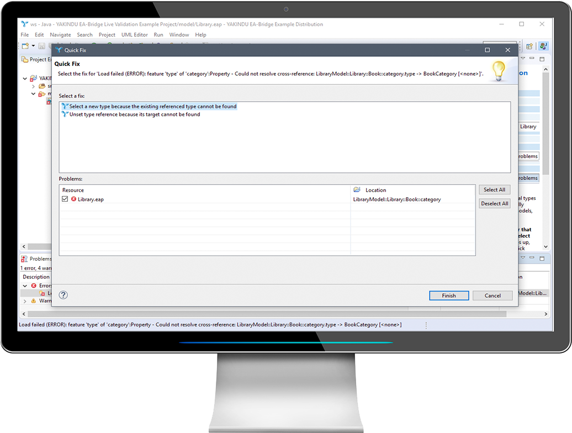Click Problems view horizontal scroll left arrow
The height and width of the screenshot is (433, 572).
coord(24,314)
